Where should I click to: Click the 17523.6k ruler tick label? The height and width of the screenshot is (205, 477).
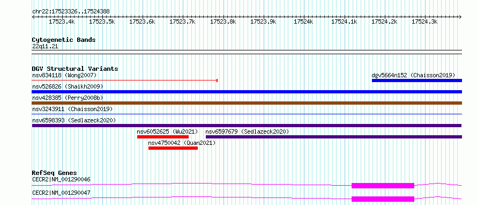click(x=143, y=22)
